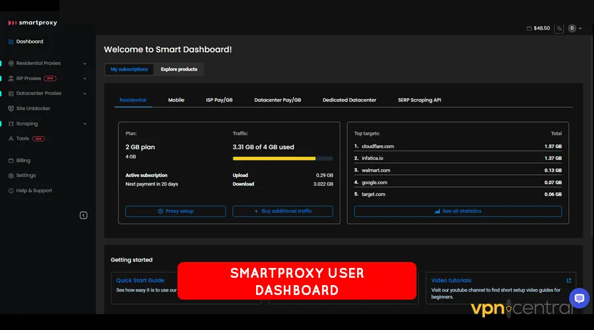
Task: Click the 1.57 GB total value
Action: point(553,147)
